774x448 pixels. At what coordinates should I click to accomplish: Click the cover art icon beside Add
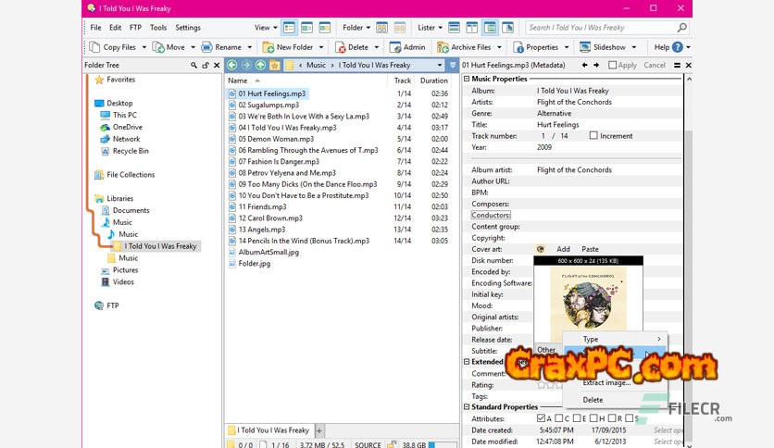(x=541, y=249)
